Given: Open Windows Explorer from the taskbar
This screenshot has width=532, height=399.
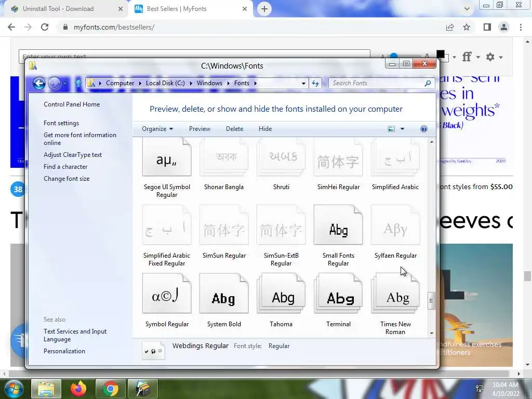Looking at the screenshot, I should [x=46, y=389].
